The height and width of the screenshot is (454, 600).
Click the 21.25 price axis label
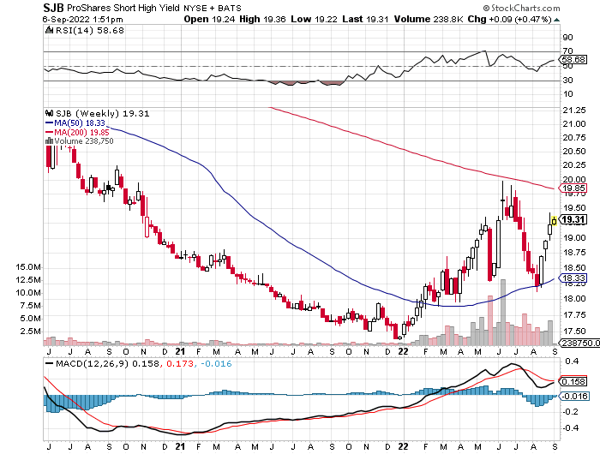[x=574, y=111]
